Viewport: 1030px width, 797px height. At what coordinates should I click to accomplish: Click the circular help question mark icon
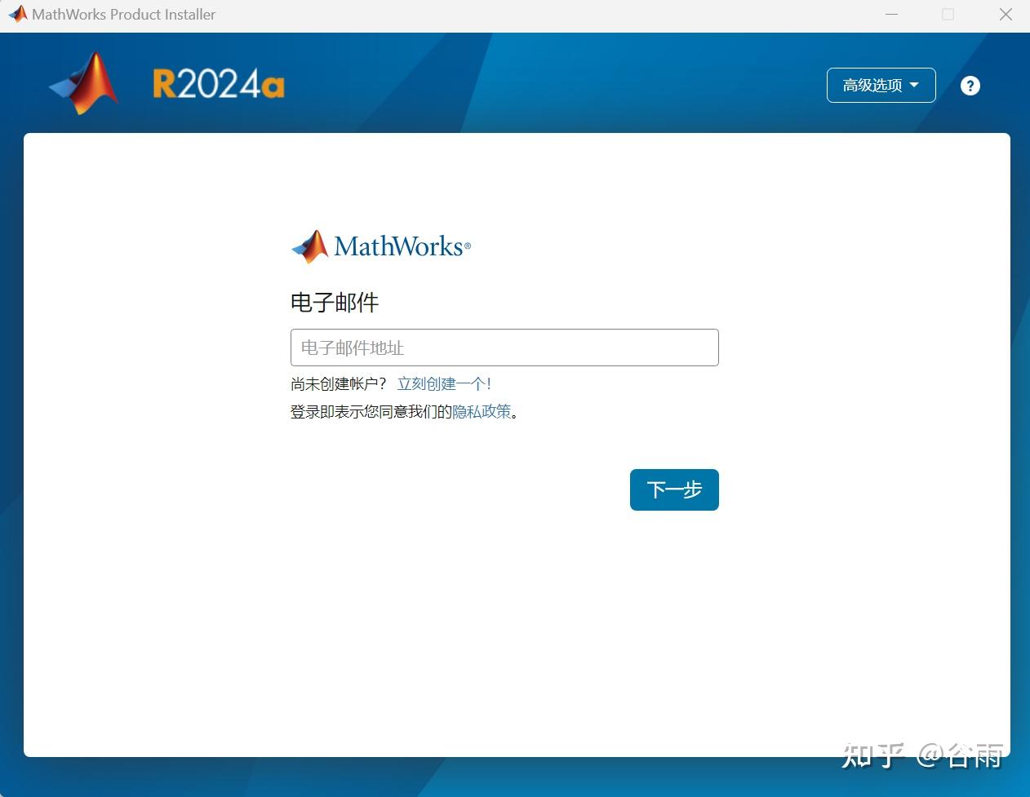click(970, 85)
